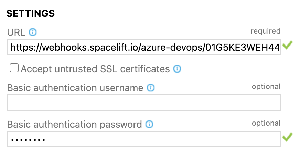Click the Accept untrusted SSL certificates label
Viewport: 300px width, 154px height.
[x=95, y=69]
